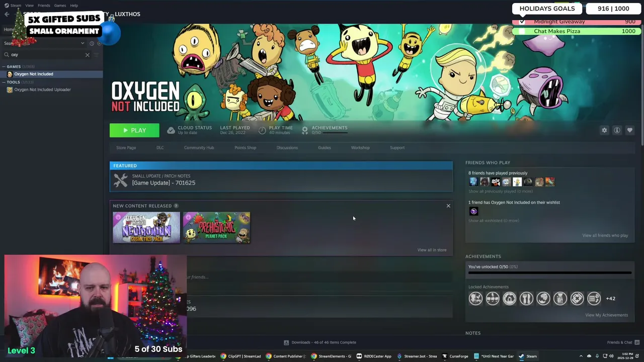This screenshot has height=362, width=644.
Task: Show all previously played friends
Action: click(501, 192)
